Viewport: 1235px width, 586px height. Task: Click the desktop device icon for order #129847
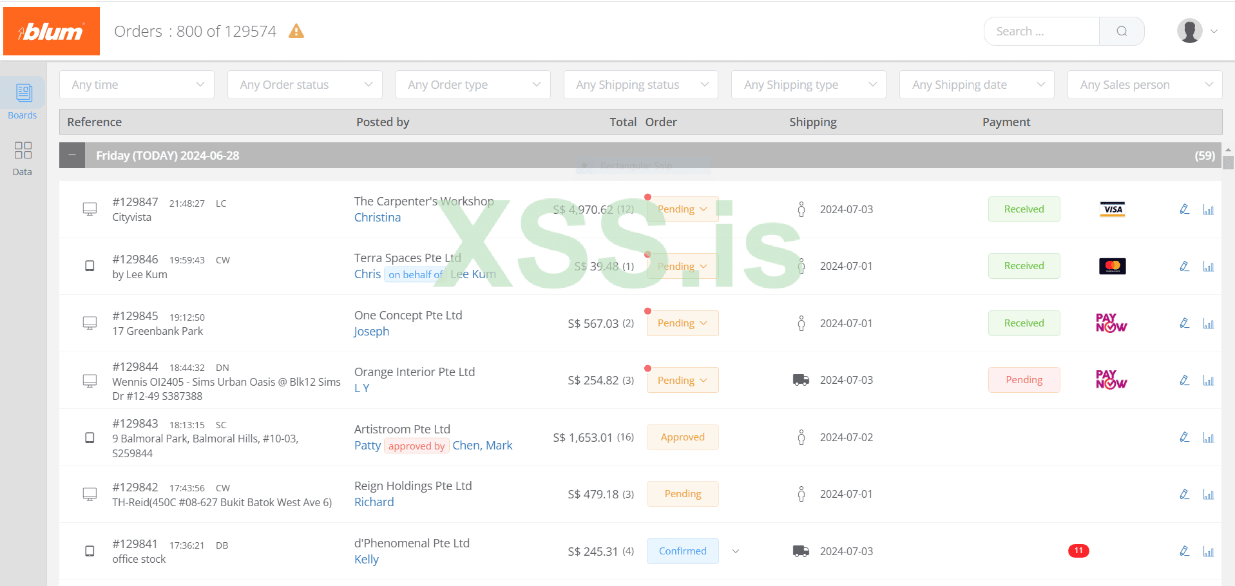click(x=90, y=209)
